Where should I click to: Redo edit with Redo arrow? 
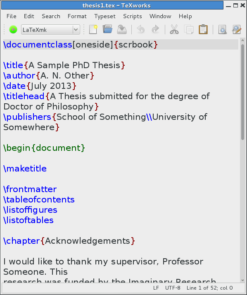pyautogui.click(x=155, y=29)
